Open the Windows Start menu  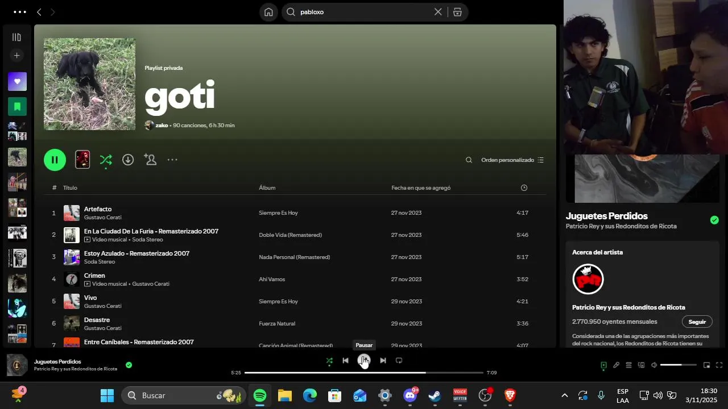coord(107,395)
